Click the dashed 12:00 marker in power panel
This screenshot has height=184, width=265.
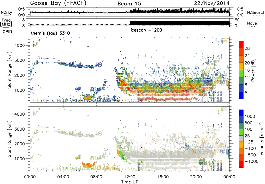pyautogui.click(x=130, y=70)
